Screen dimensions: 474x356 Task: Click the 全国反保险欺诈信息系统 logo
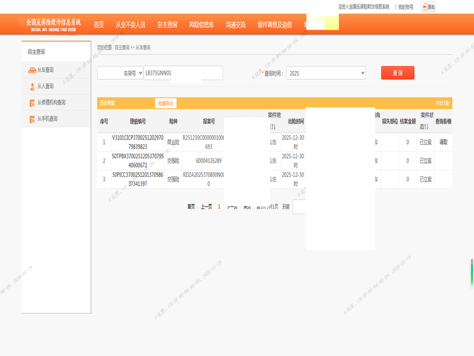[x=53, y=24]
